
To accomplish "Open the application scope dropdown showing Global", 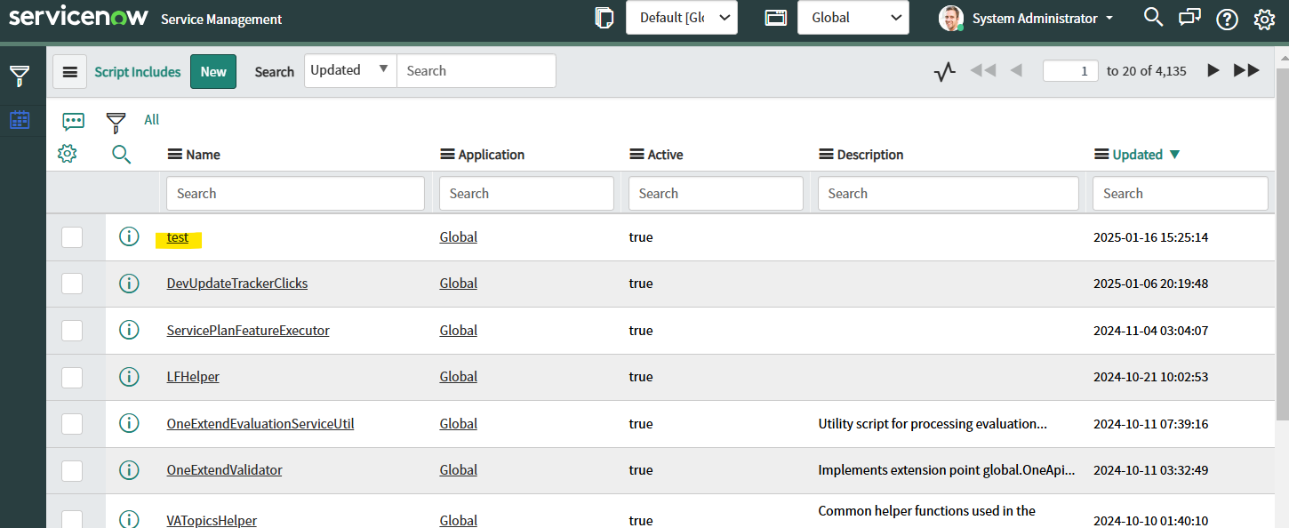I will pyautogui.click(x=853, y=18).
